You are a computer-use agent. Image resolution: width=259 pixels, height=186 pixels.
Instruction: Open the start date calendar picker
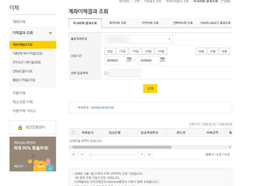tap(129, 60)
